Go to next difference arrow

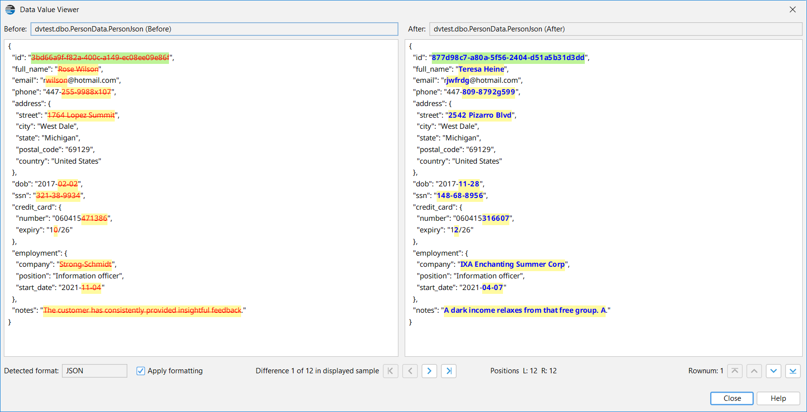coord(429,371)
